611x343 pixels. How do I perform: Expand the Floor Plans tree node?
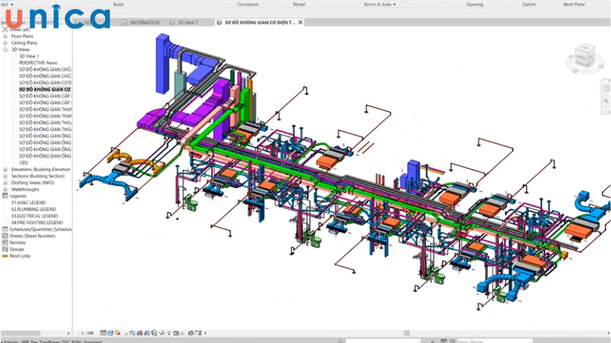[x=5, y=35]
